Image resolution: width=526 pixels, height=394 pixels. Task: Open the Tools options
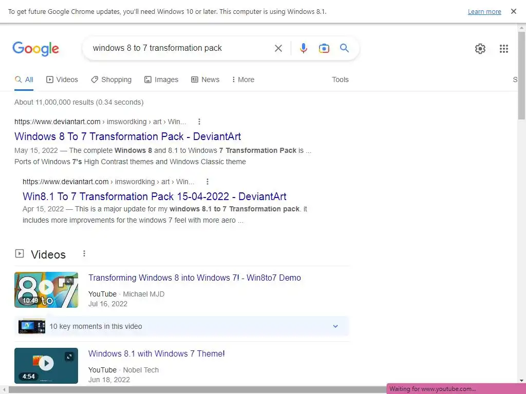click(x=340, y=80)
